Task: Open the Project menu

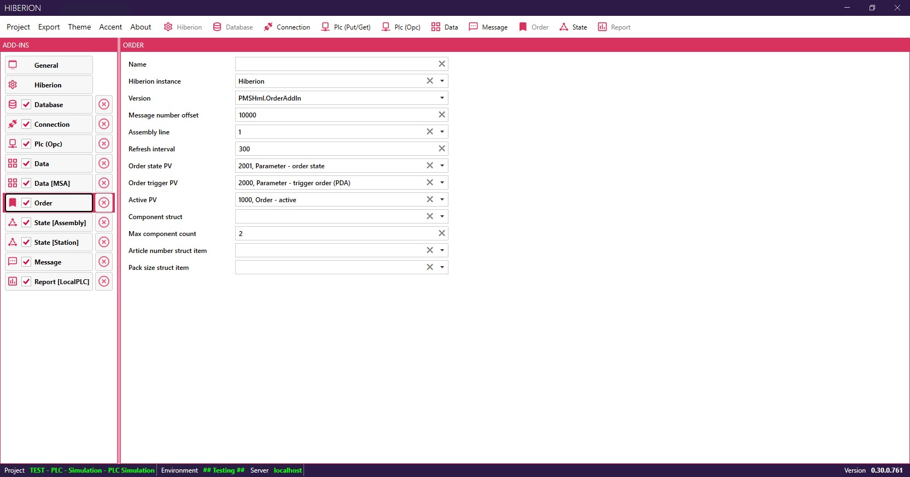Action: tap(18, 27)
